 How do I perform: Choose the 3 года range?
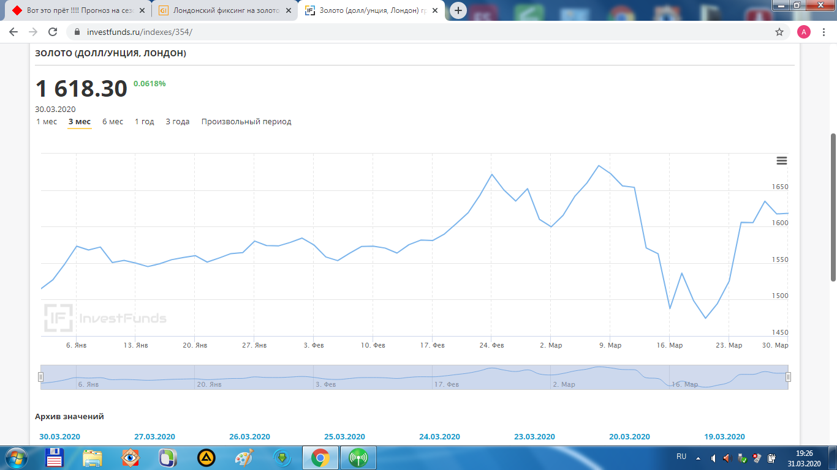tap(178, 122)
